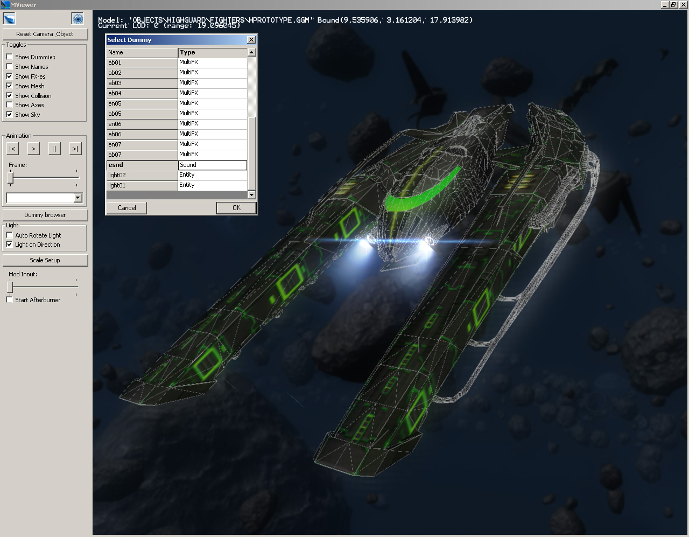Restore the MViewer window size
Screen dimensions: 689x537
click(x=673, y=4)
